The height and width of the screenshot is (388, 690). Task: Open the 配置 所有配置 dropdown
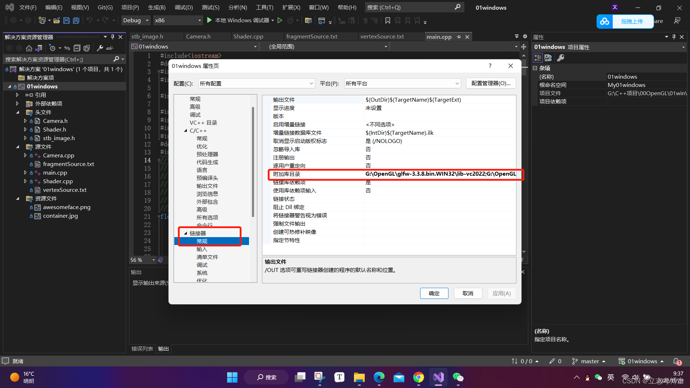pyautogui.click(x=256, y=83)
